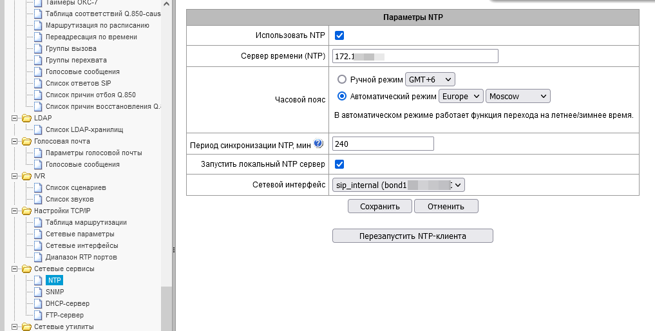Viewport: 655px width, 331px height.
Task: Click the Сохранить button
Action: coord(380,206)
